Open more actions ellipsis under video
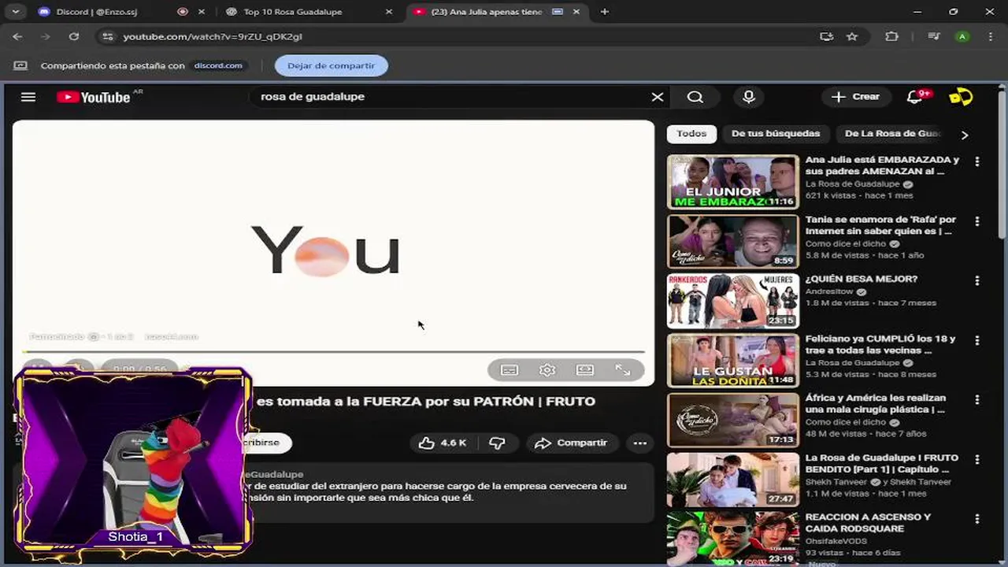Screen dimensions: 1008x567 click(640, 443)
